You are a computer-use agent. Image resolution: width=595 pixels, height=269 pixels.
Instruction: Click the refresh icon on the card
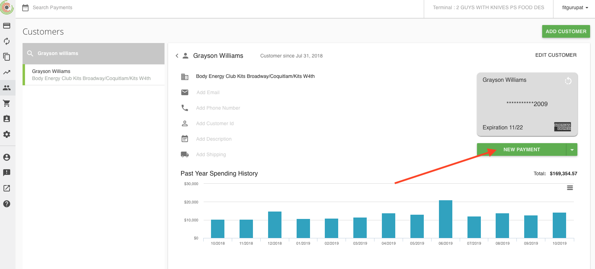tap(568, 81)
